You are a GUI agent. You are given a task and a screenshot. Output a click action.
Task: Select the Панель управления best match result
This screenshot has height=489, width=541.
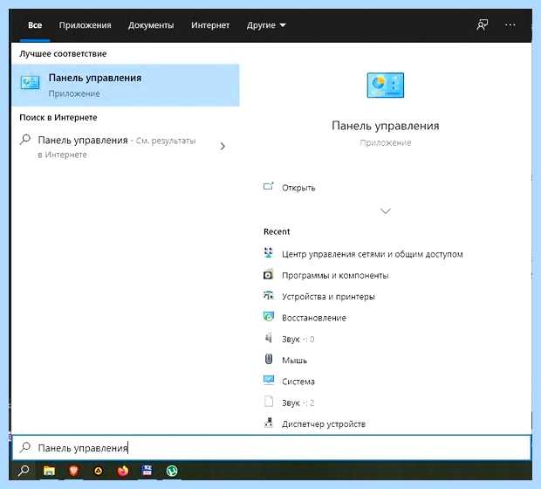click(x=126, y=85)
